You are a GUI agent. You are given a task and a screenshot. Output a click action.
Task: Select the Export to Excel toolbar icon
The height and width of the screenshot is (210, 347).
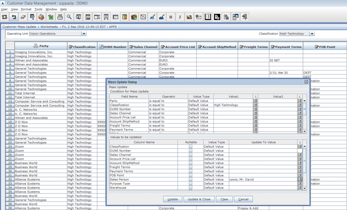click(x=51, y=17)
